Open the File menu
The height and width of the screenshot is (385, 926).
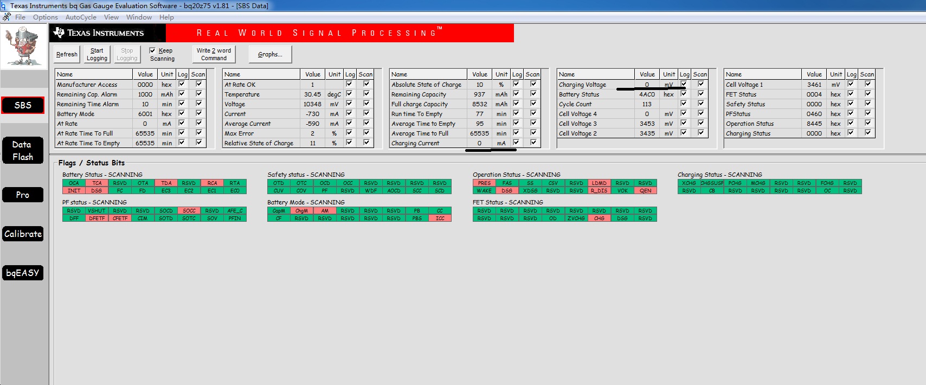(x=20, y=17)
